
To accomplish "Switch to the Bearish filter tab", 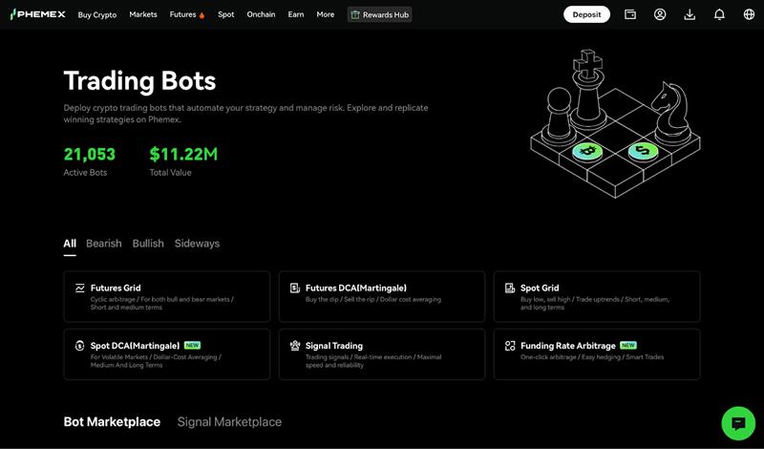I will coord(104,244).
